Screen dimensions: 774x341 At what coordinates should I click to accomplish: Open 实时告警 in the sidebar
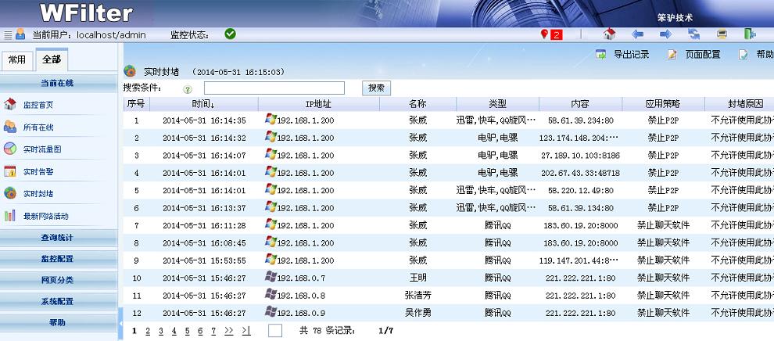39,171
